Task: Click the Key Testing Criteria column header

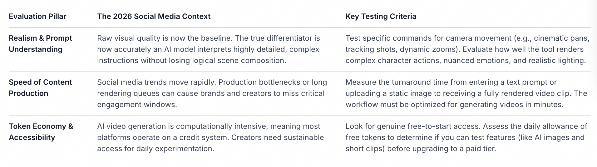Action: tap(381, 16)
